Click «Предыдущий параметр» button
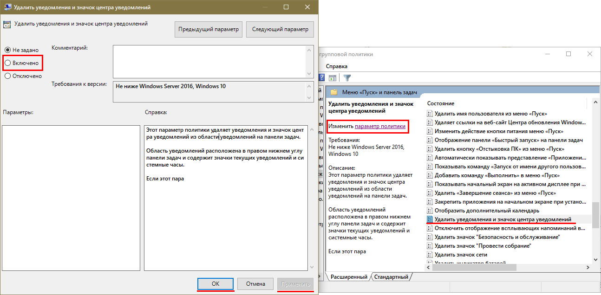601x295 pixels. (209, 29)
